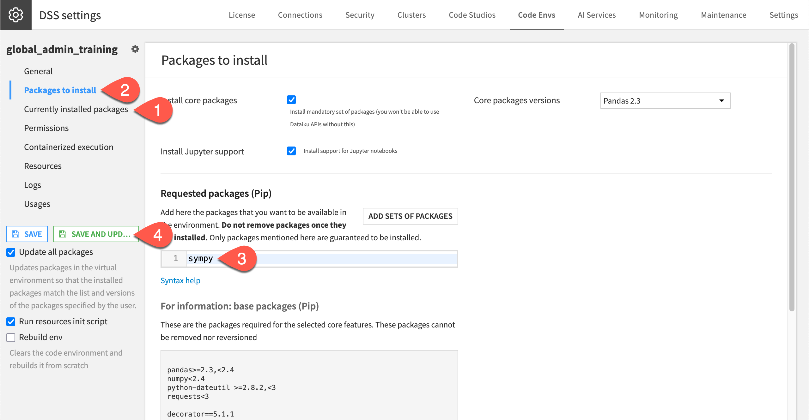The height and width of the screenshot is (420, 809).
Task: Open Core packages versions Pandas 2.3 dropdown
Action: pyautogui.click(x=665, y=101)
